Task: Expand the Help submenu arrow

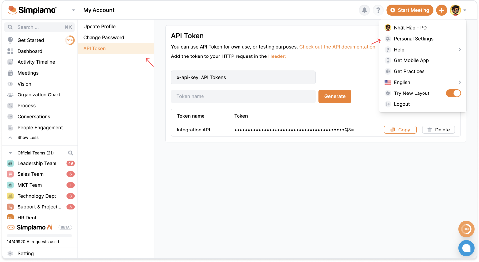Action: [459, 50]
